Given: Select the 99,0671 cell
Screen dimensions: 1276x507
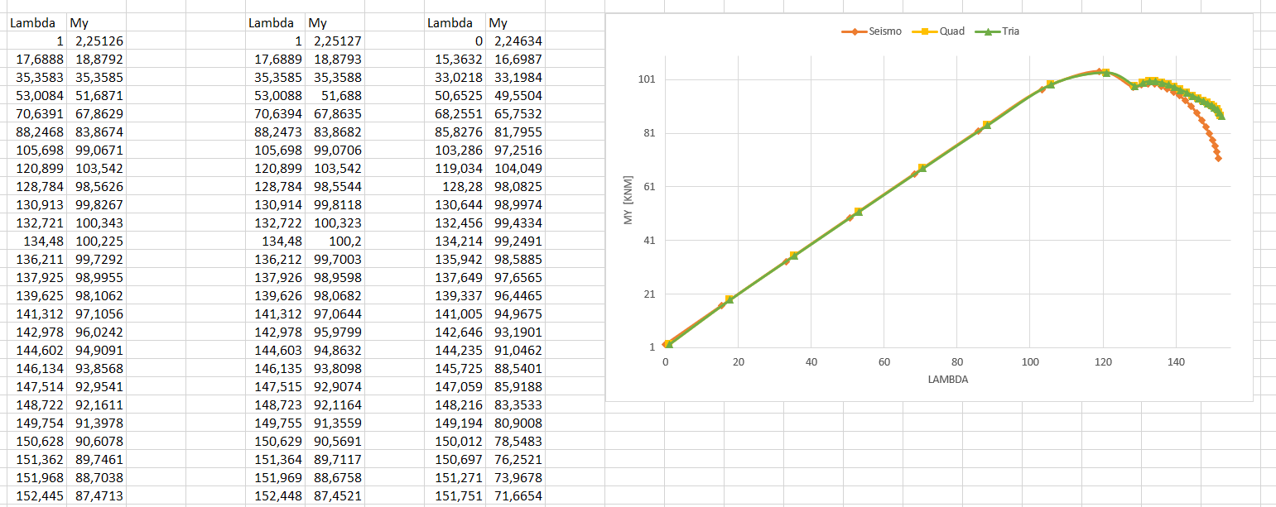Looking at the screenshot, I should point(97,151).
